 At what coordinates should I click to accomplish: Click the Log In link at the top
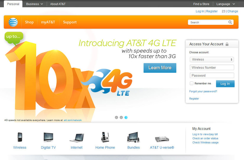[200, 11]
